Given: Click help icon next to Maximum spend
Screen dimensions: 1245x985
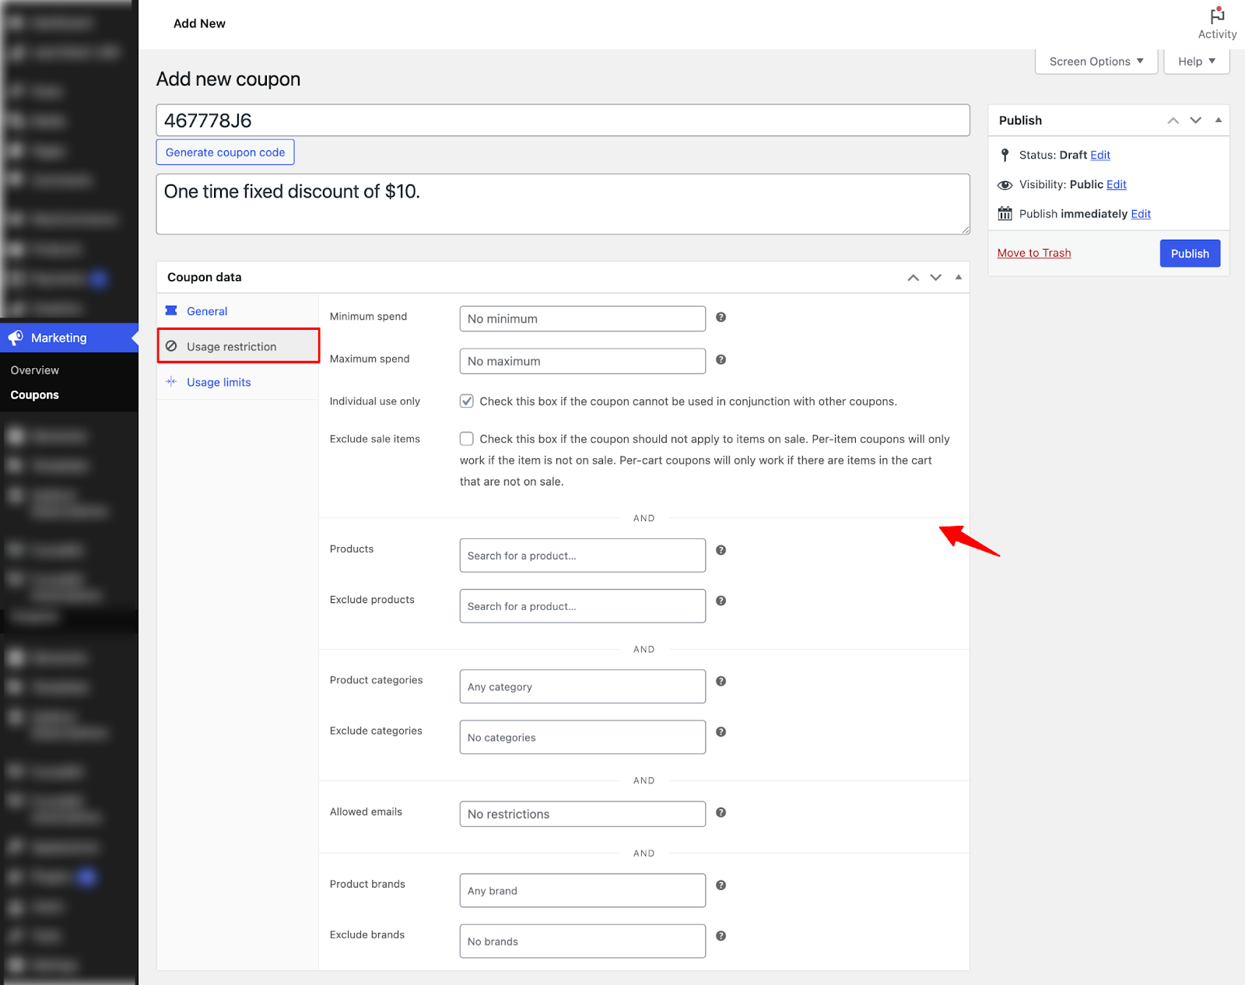Looking at the screenshot, I should click(x=721, y=359).
